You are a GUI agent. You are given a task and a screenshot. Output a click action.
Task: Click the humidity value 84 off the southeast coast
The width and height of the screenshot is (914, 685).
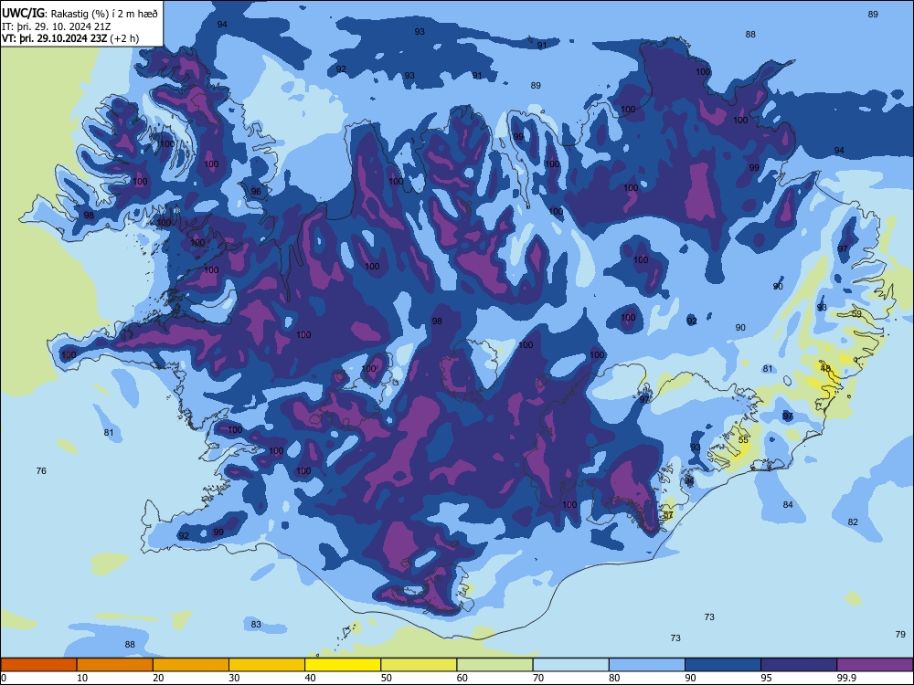point(788,504)
